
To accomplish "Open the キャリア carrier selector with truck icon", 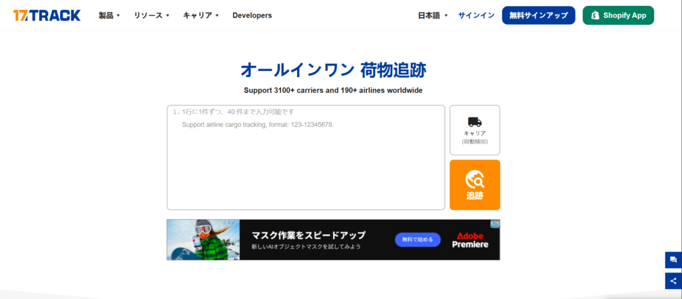I will point(474,130).
